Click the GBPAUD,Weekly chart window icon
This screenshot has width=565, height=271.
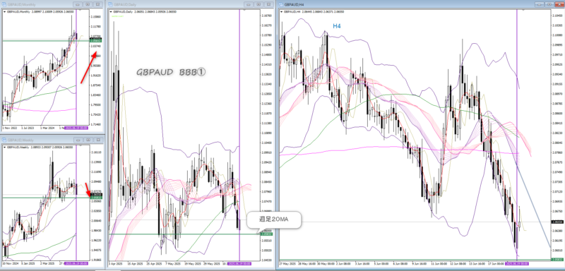4,140
